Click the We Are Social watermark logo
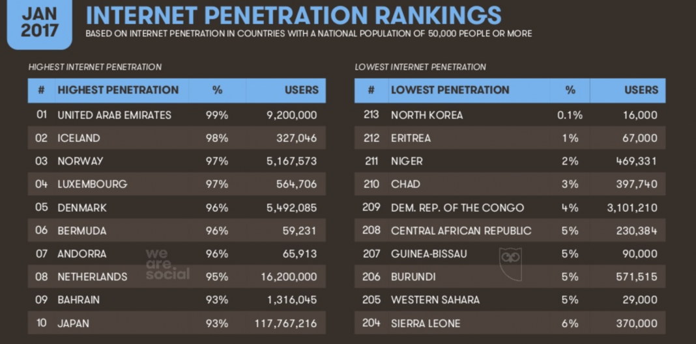 (167, 264)
